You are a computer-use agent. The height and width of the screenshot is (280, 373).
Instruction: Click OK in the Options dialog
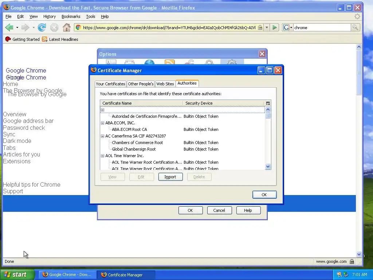190,210
